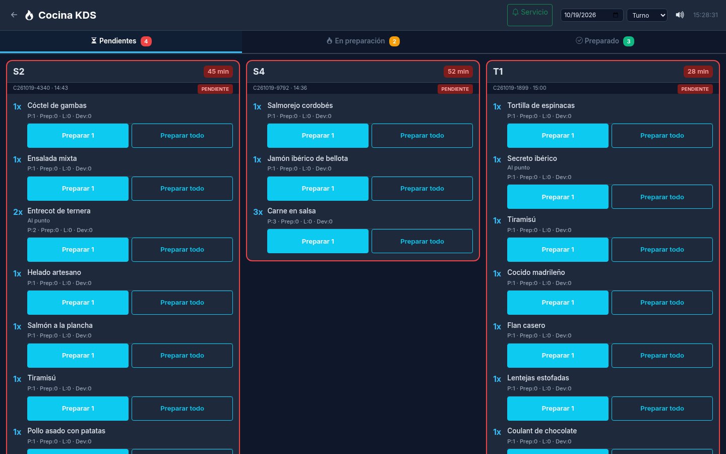
Task: Click the T1 order title
Action: point(498,72)
